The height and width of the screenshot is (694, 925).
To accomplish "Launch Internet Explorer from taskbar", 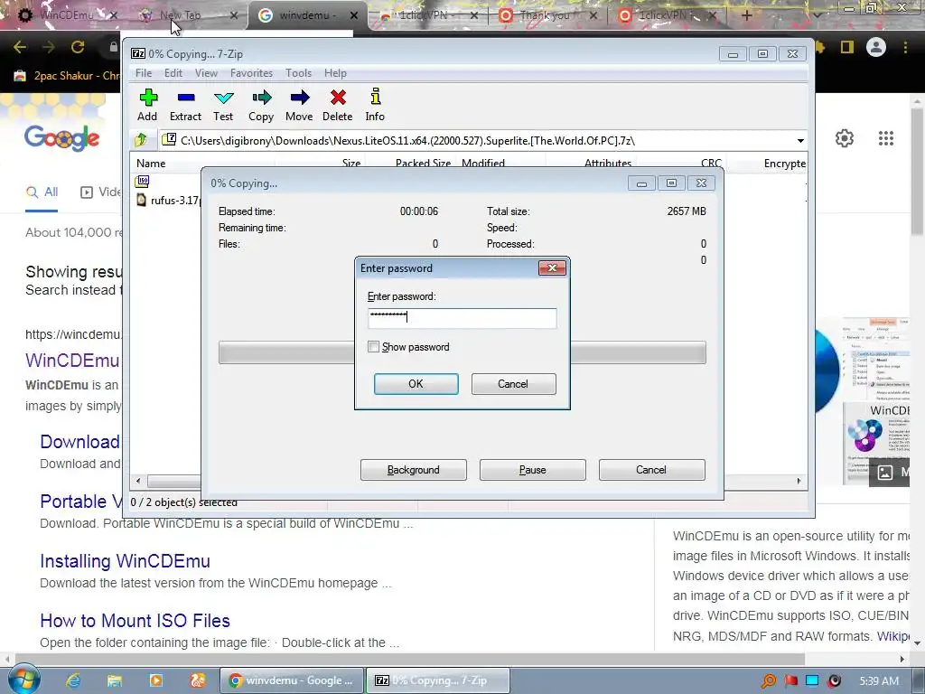I will pyautogui.click(x=73, y=680).
